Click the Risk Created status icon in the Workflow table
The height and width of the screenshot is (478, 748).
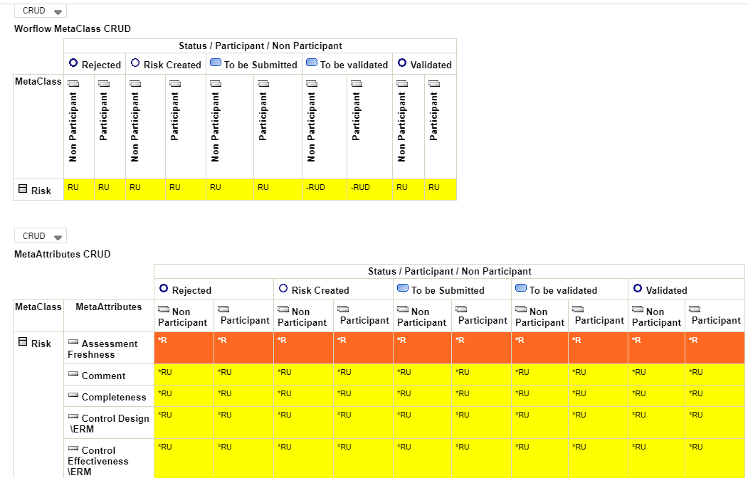point(135,63)
